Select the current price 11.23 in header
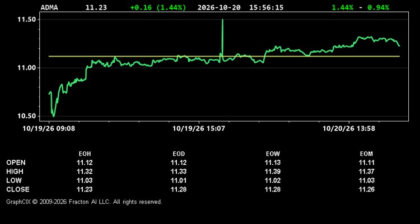This screenshot has width=420, height=224. point(96,7)
